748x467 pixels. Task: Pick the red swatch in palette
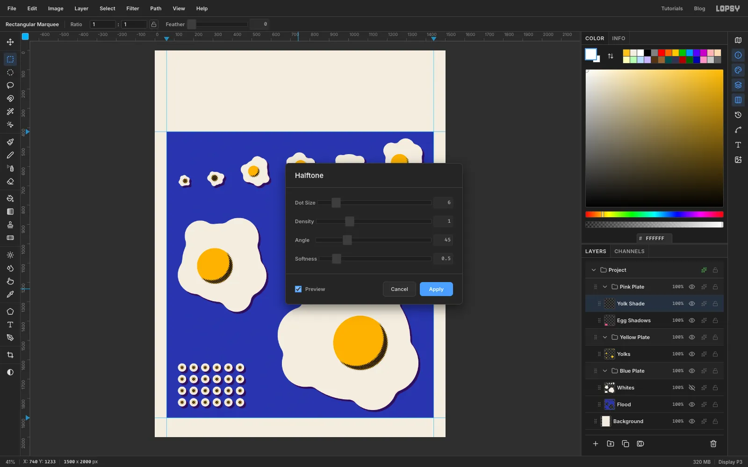[x=662, y=53]
